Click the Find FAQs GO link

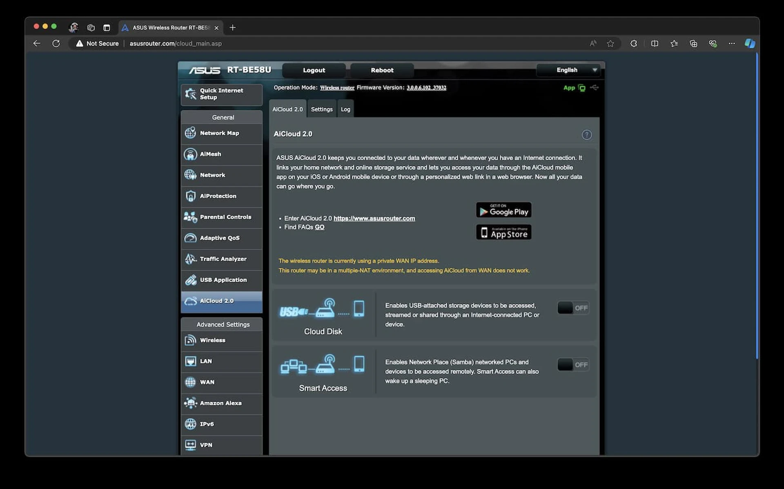[x=320, y=227]
